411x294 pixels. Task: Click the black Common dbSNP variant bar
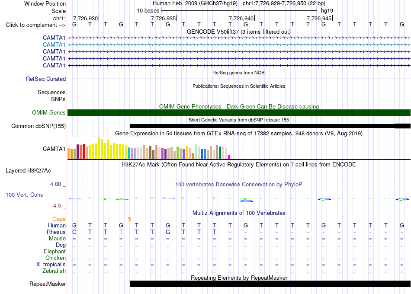[x=262, y=126]
